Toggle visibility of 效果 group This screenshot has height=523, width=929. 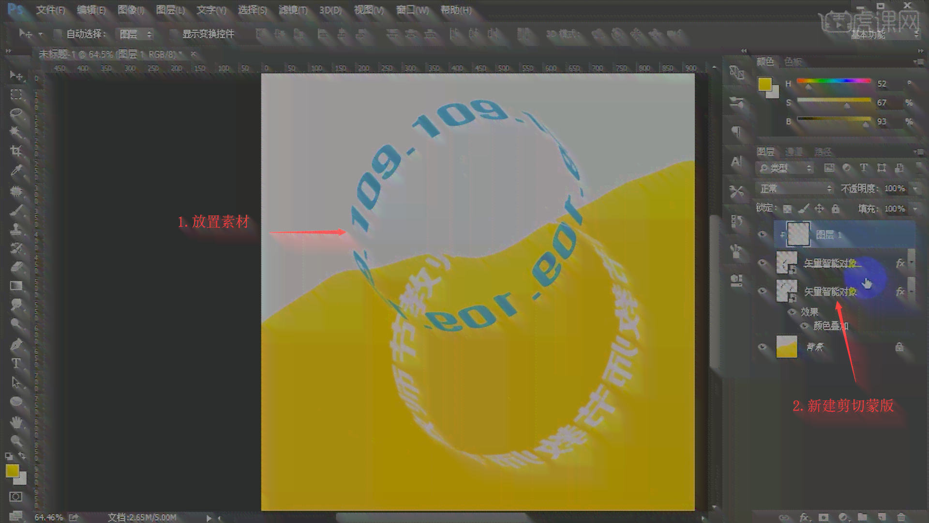point(792,312)
